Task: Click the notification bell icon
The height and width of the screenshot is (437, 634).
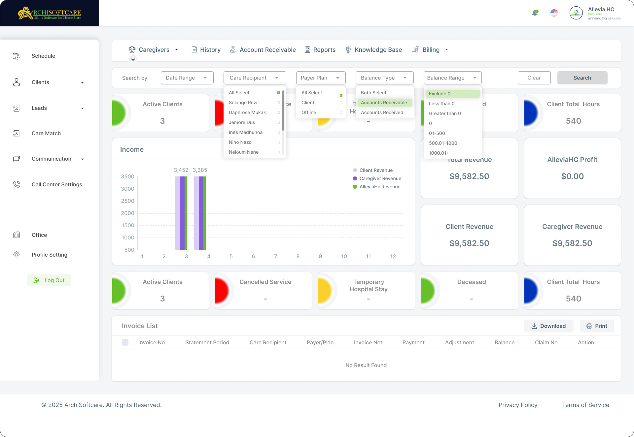Action: click(x=535, y=13)
